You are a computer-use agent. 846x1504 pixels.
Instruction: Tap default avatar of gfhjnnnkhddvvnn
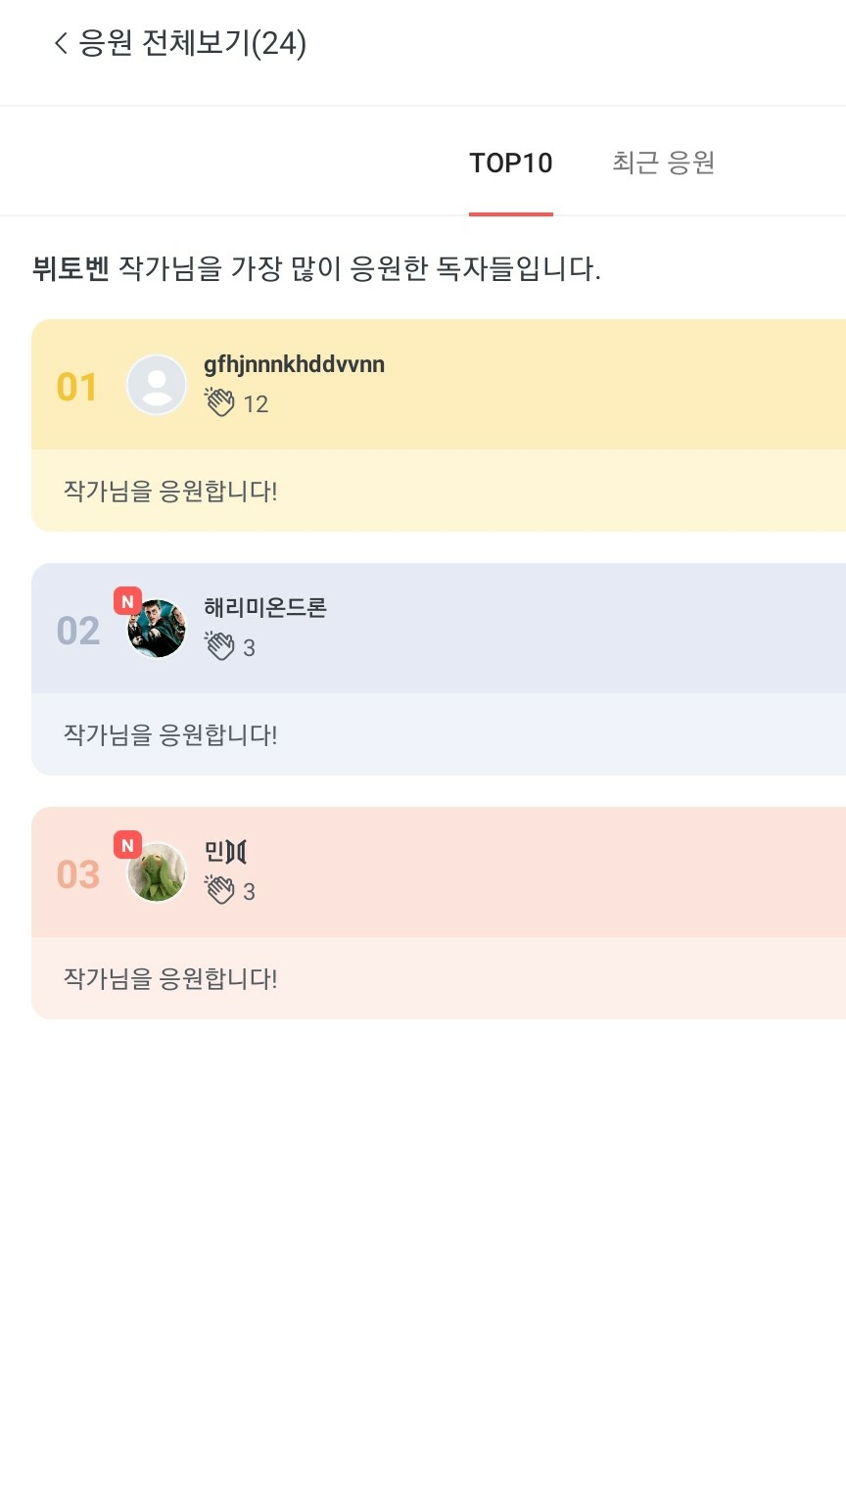click(x=157, y=385)
